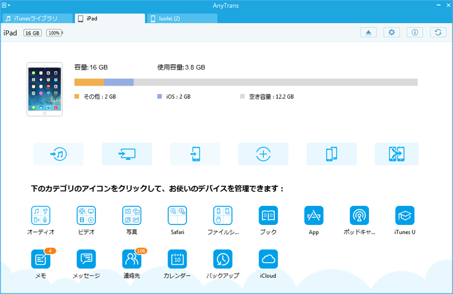The height and width of the screenshot is (294, 453).
Task: Click the transfer to computer shortcut
Action: coord(126,154)
